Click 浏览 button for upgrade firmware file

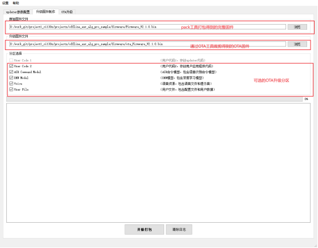tap(297, 44)
